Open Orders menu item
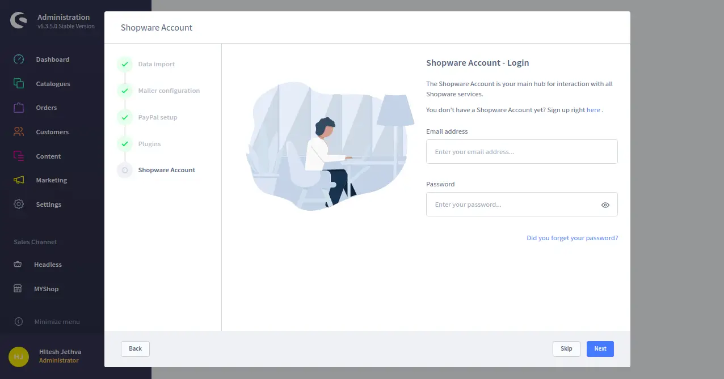 [47, 108]
